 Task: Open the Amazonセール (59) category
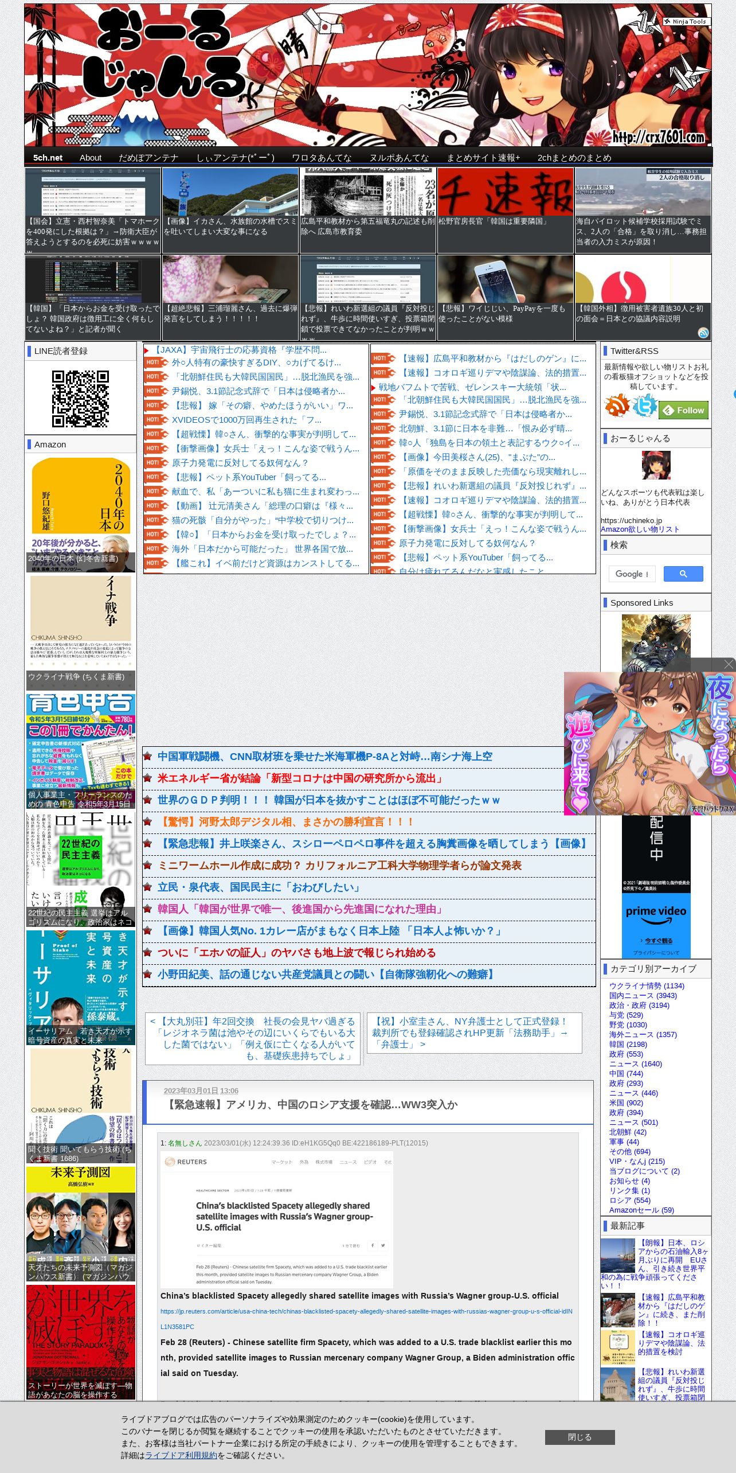point(641,1210)
